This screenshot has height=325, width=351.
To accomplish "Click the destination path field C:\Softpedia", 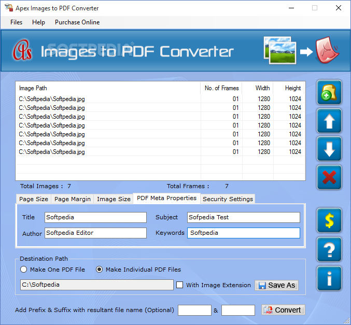I will coord(97,285).
